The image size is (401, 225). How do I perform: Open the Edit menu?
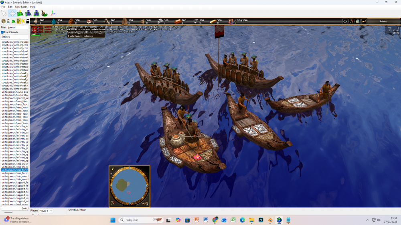pyautogui.click(x=10, y=7)
